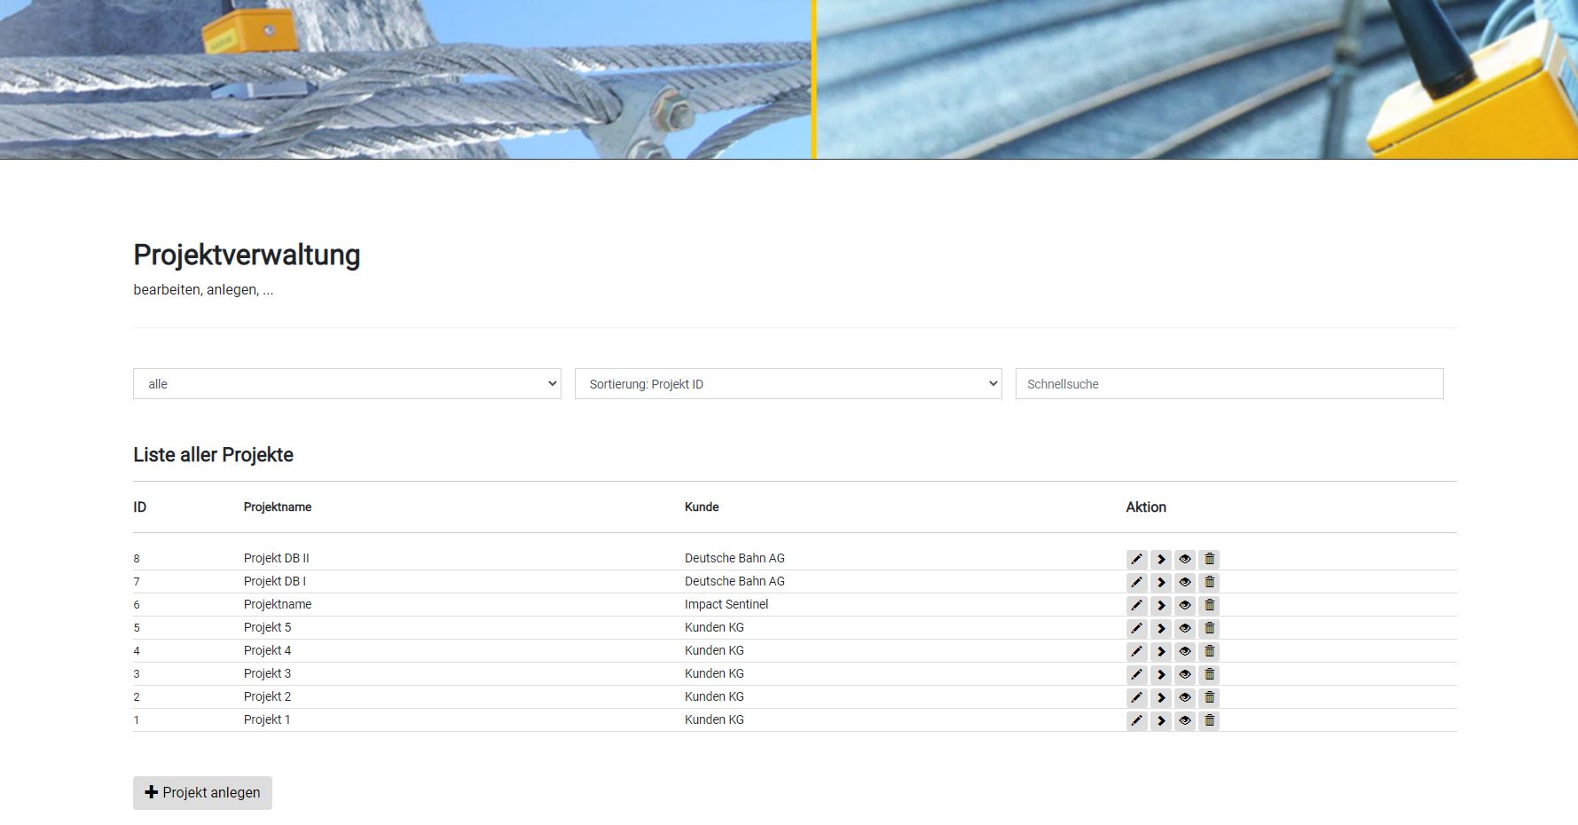Toggle eye visibility for Projekt DB I
This screenshot has height=825, width=1578.
point(1184,582)
